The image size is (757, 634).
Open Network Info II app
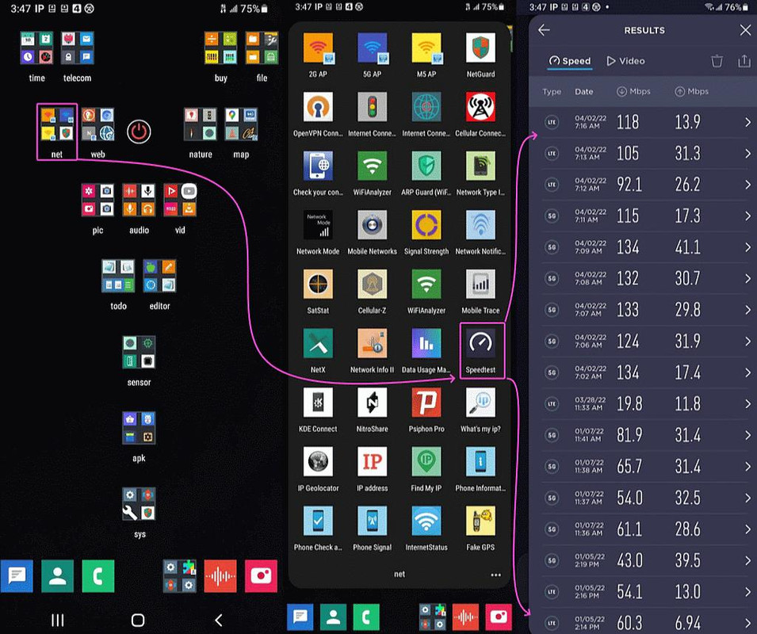click(373, 343)
